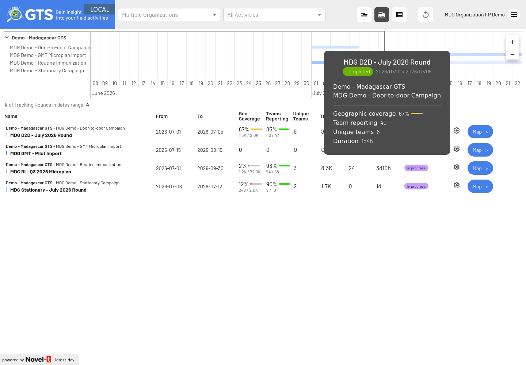This screenshot has width=526, height=365.
Task: Open Map for MDG D2D July 2026 Round
Action: (x=480, y=132)
